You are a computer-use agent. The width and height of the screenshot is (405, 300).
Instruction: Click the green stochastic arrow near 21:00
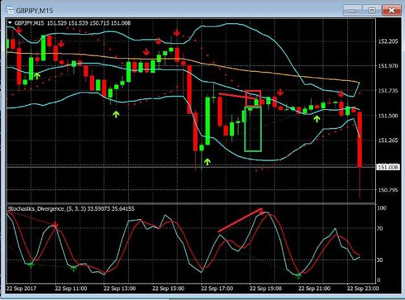298,276
